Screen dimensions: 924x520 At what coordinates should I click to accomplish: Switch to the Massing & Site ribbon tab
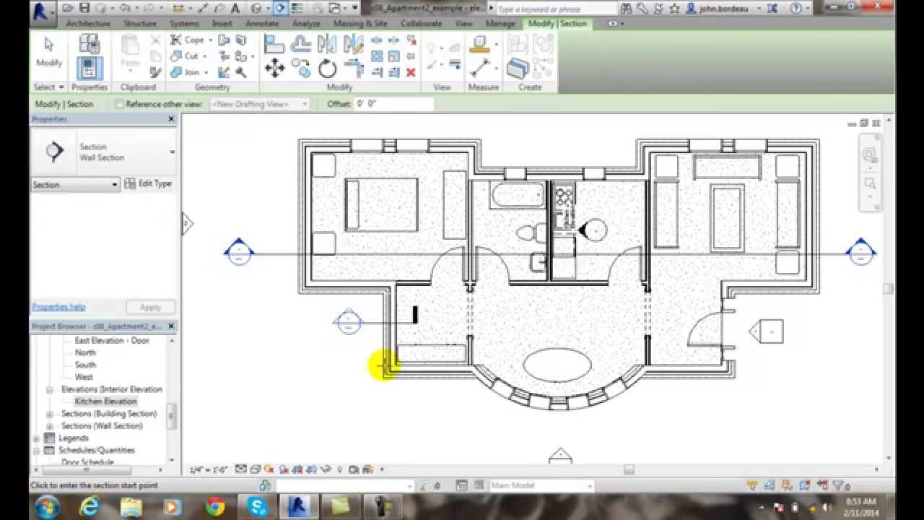click(x=360, y=24)
